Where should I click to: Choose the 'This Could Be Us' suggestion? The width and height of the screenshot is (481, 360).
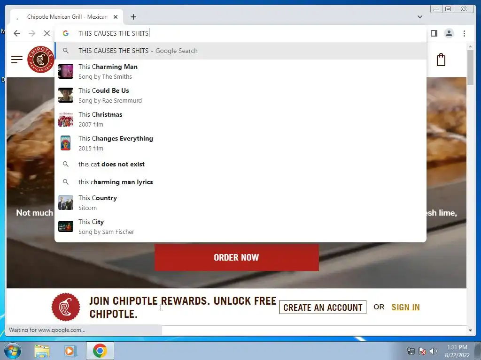pos(240,95)
